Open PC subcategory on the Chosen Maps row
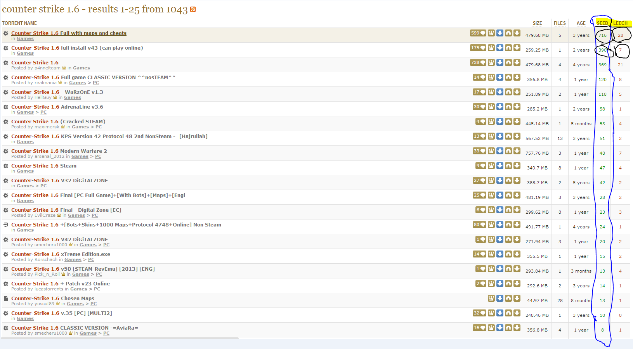The height and width of the screenshot is (349, 633). [x=94, y=304]
